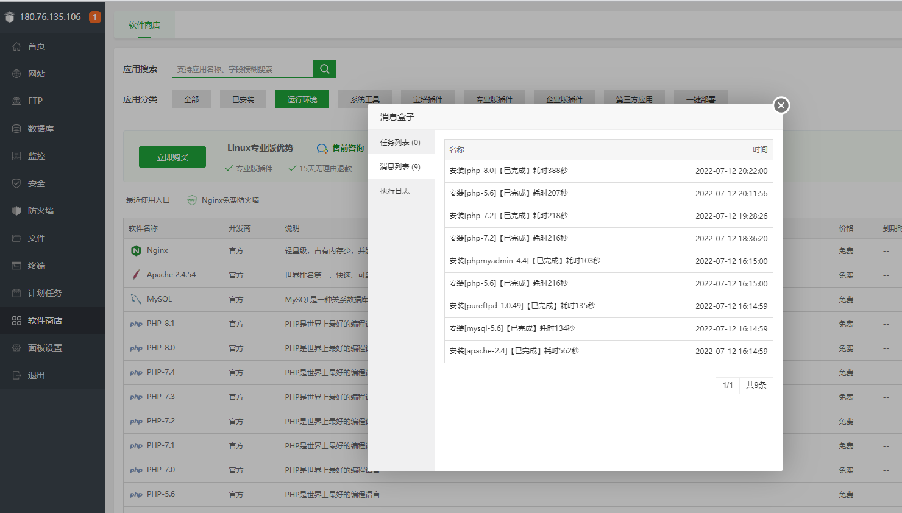Focus the 应用搜索 input field
902x513 pixels.
(x=243, y=69)
